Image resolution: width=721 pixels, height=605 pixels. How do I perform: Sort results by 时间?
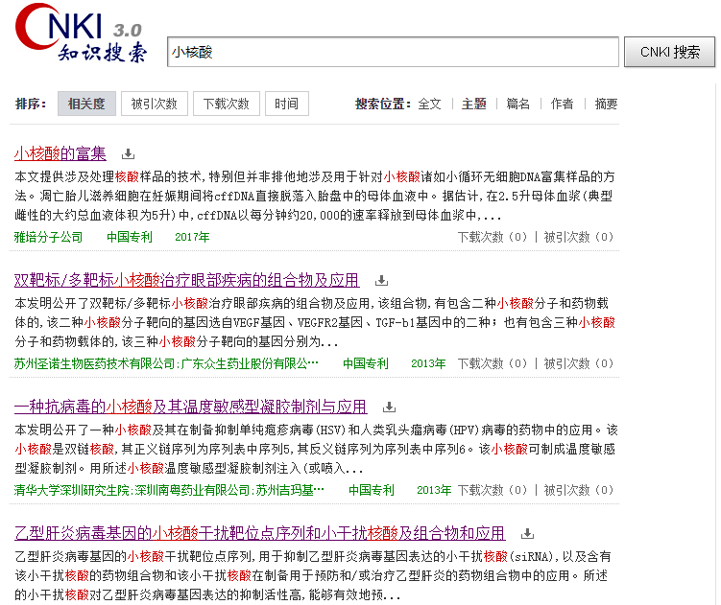286,104
